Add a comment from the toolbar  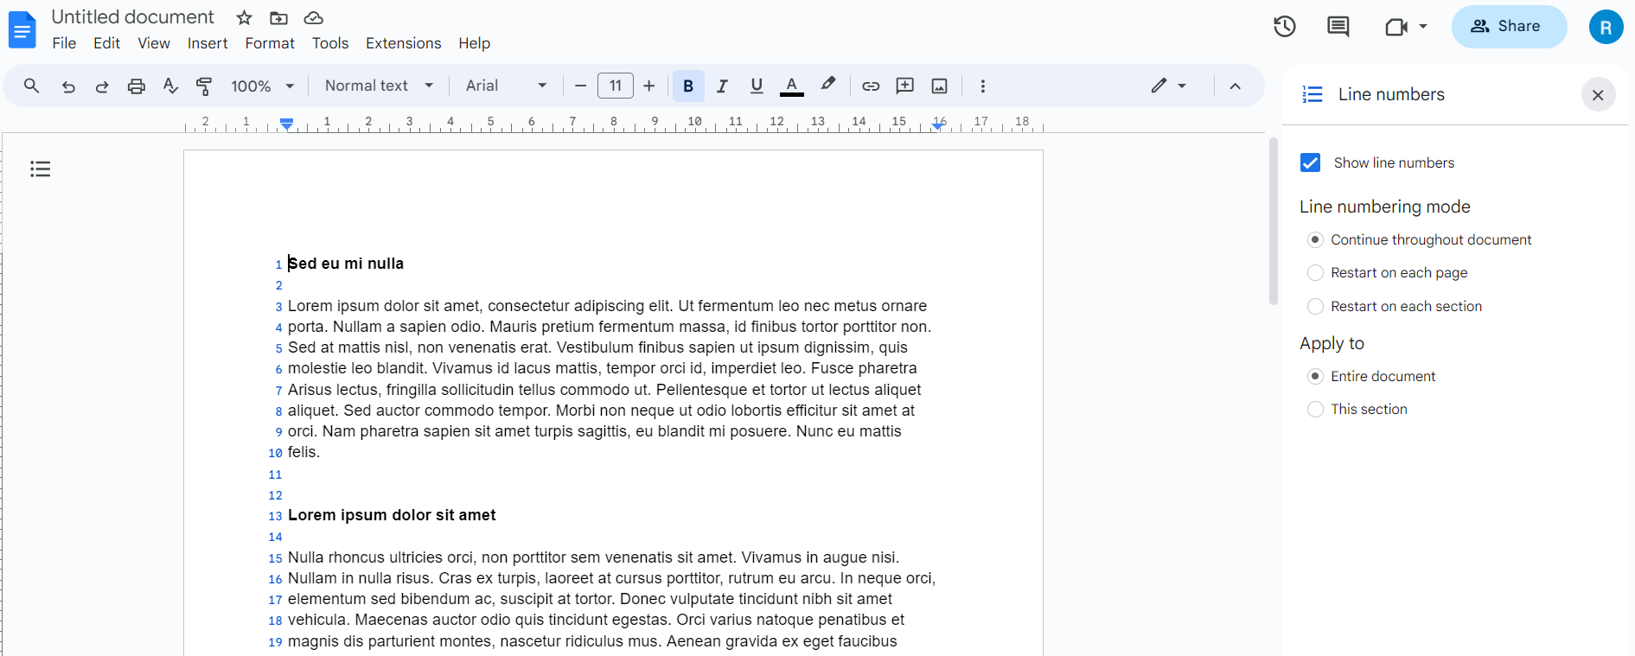click(905, 86)
